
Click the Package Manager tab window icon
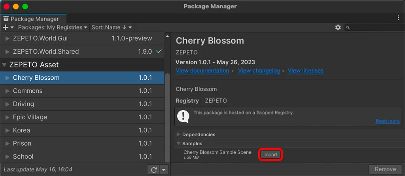[6, 19]
